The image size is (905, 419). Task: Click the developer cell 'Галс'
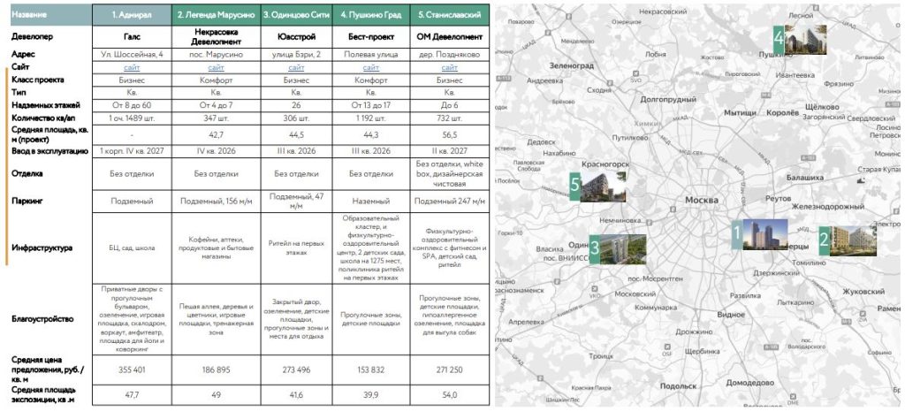point(132,37)
